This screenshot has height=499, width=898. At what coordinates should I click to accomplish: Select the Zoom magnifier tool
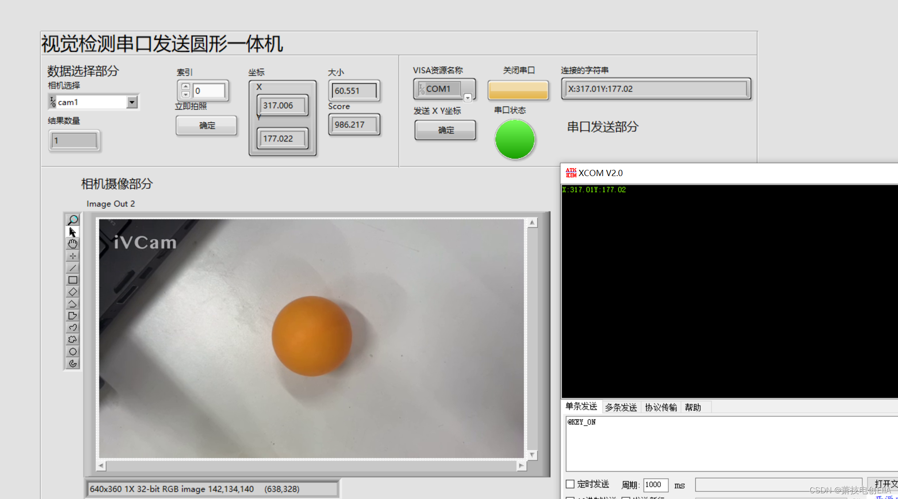(x=73, y=220)
